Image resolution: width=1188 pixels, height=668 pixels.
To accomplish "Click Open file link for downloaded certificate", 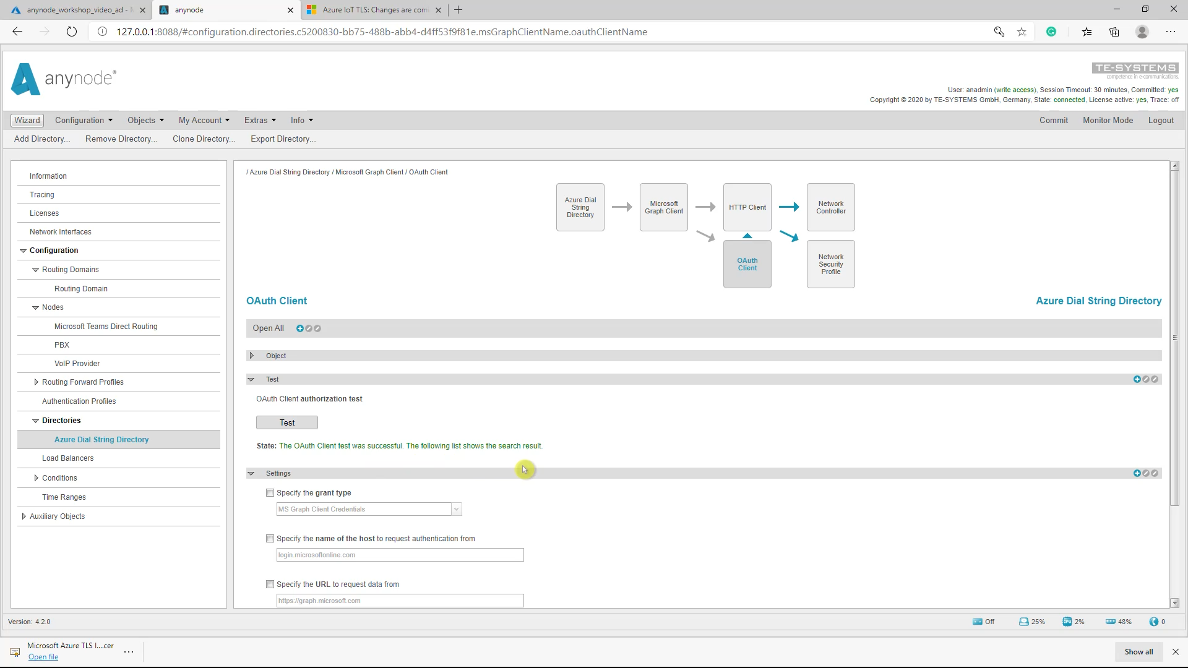I will pos(43,657).
